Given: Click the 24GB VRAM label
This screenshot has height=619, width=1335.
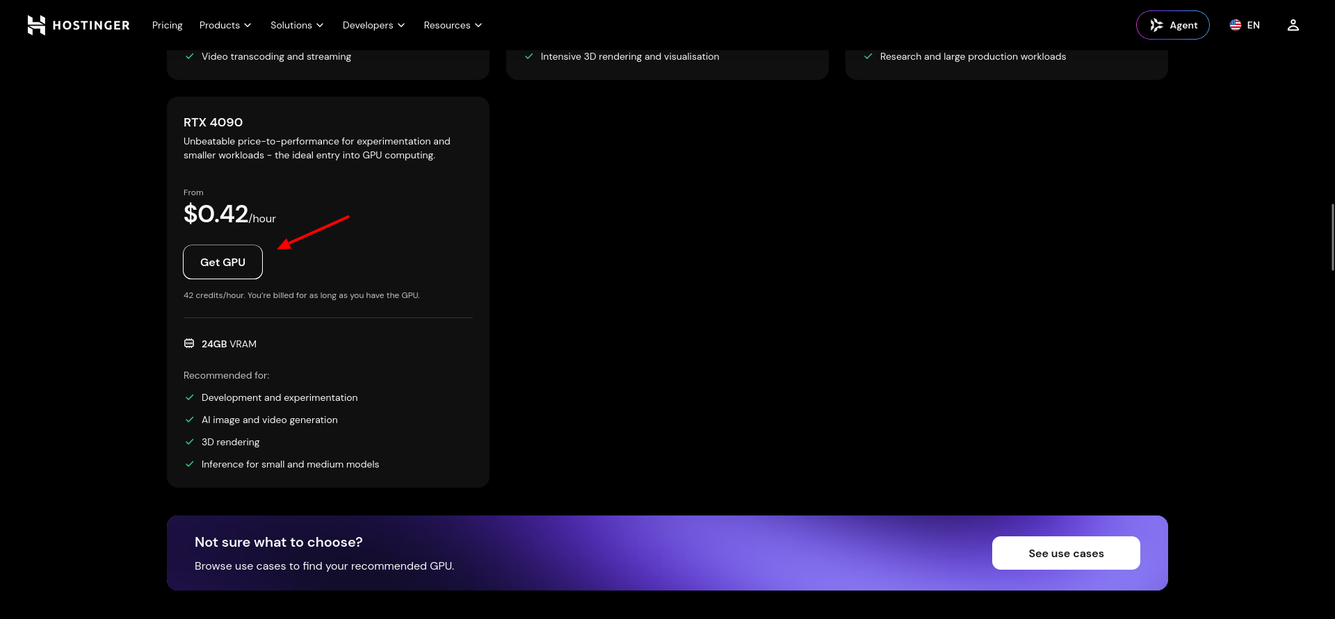Looking at the screenshot, I should (229, 344).
